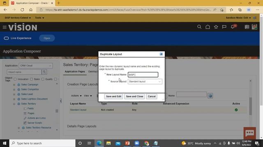Open the Source Layout dropdown
Screen dimensions: 263x147
(145, 82)
